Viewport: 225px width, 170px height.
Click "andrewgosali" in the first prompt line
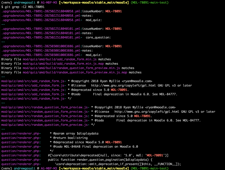pyautogui.click(x=24, y=2)
